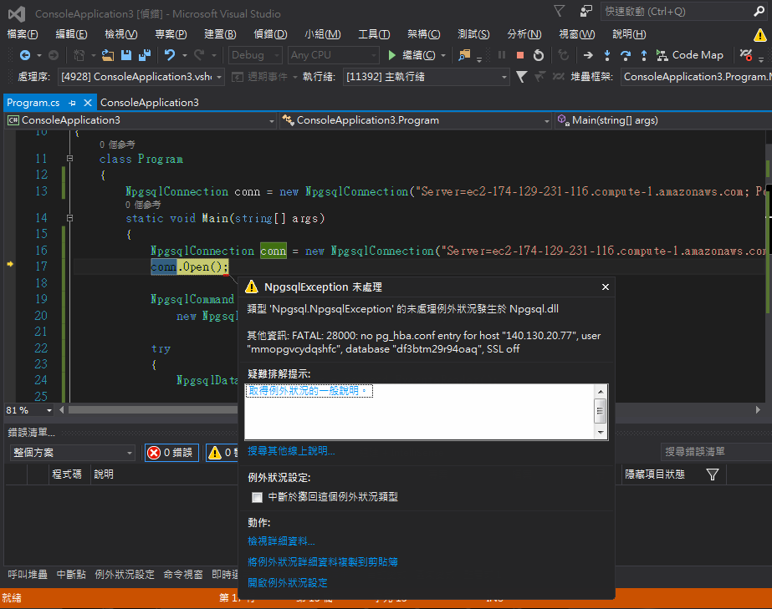
Task: Open the Debug configuration dropdown
Action: 255,55
